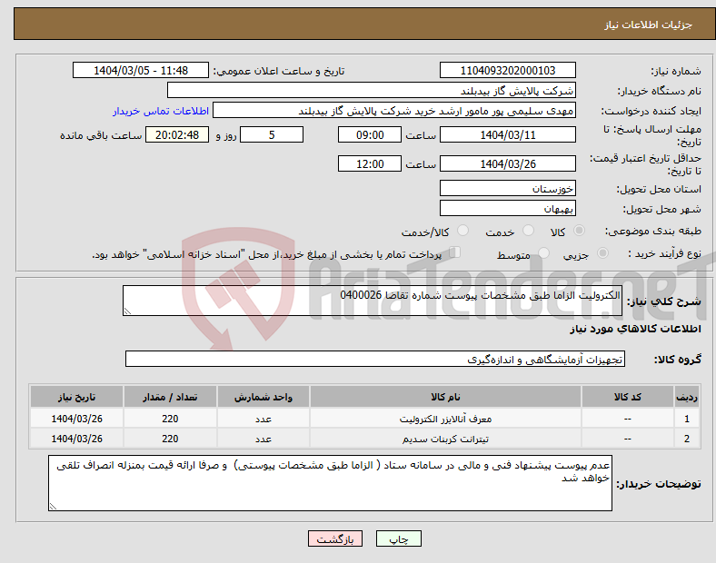The width and height of the screenshot is (716, 563).
Task: Click item name تیترانت کربنات سدیم
Action: 445,439
